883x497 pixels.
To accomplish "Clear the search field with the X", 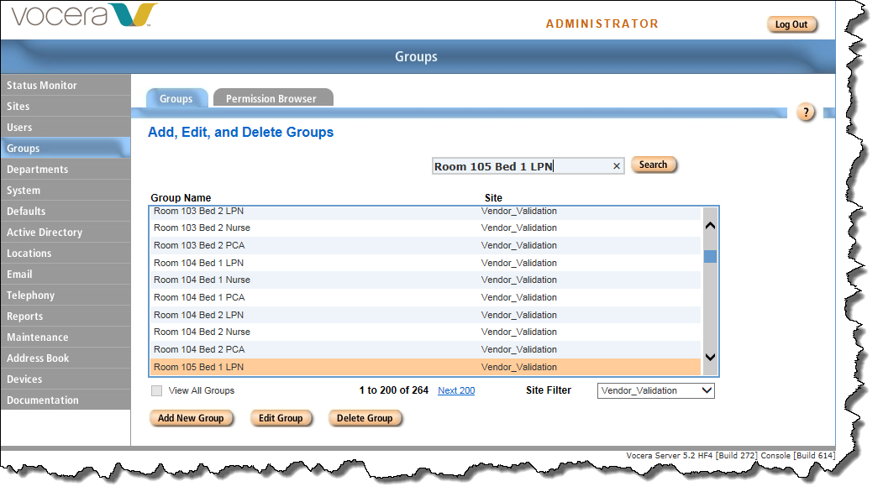I will [617, 166].
